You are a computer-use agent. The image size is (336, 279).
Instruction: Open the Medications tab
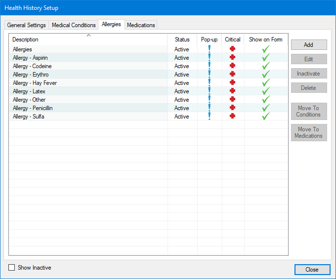(x=141, y=25)
